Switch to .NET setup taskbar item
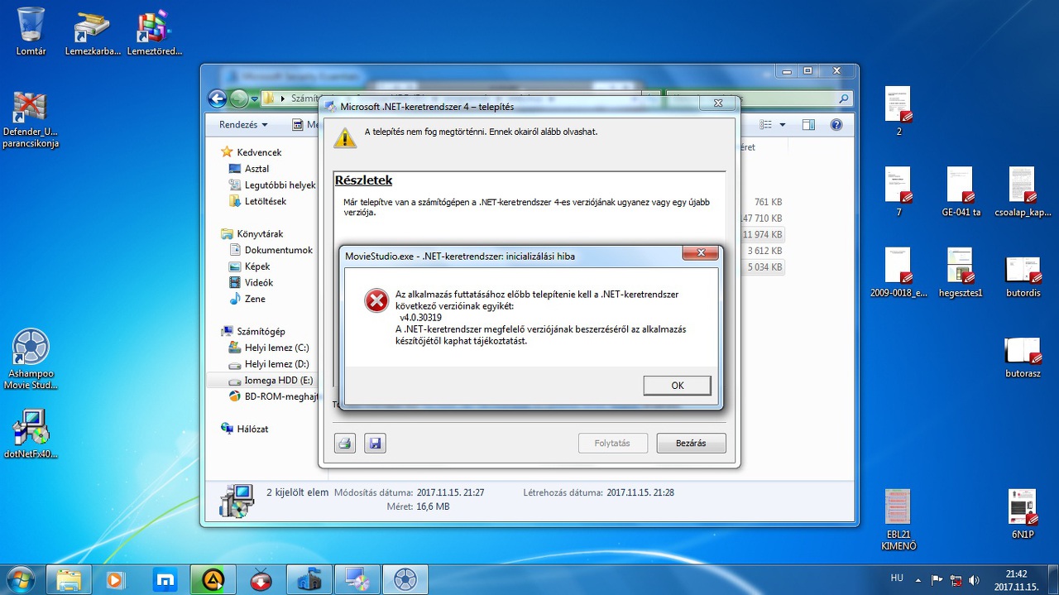This screenshot has width=1059, height=595. coord(357,579)
